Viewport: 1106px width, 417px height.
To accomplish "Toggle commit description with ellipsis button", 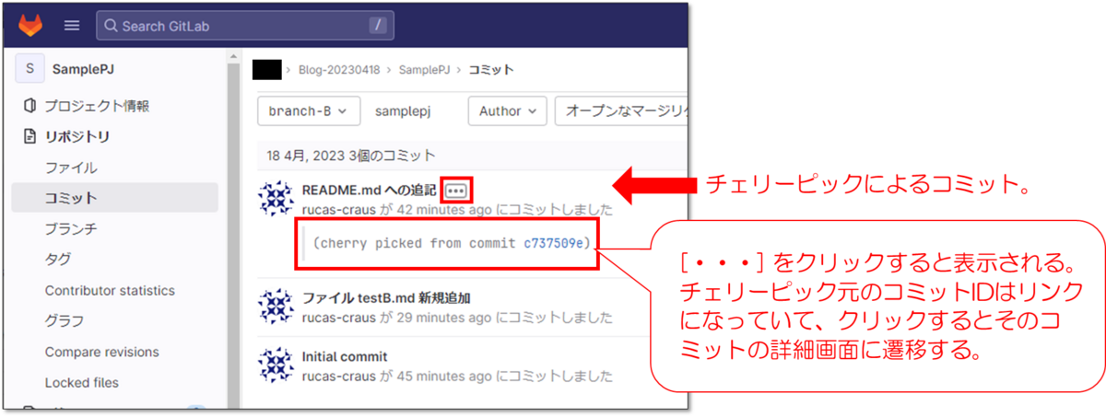I will (x=456, y=191).
